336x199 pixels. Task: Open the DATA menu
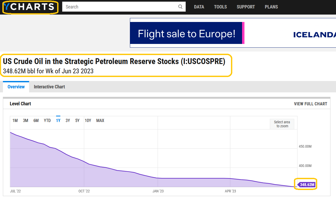pyautogui.click(x=199, y=7)
